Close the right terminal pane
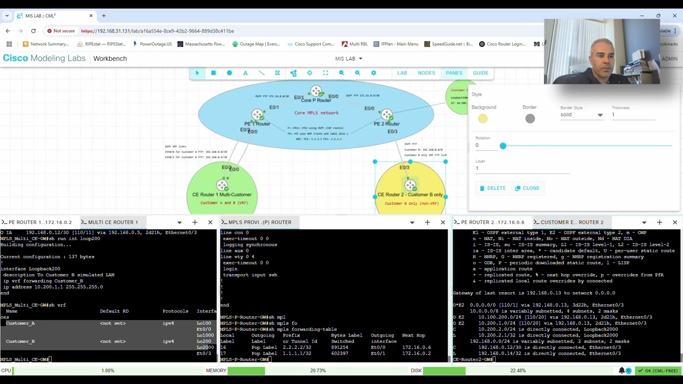 (675, 222)
